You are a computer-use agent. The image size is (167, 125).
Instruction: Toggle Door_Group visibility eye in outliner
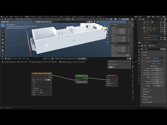click(163, 30)
